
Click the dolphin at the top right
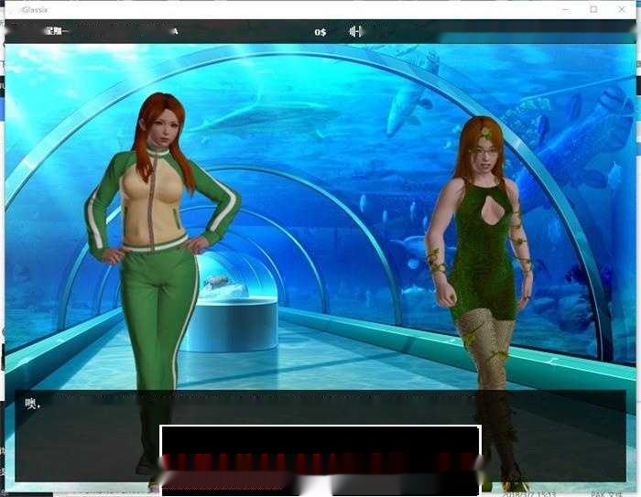pyautogui.click(x=410, y=92)
